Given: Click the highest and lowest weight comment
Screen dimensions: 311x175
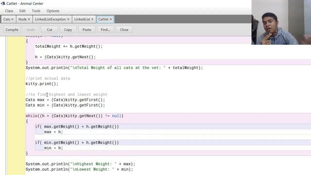Looking at the screenshot, I should click(x=67, y=95).
